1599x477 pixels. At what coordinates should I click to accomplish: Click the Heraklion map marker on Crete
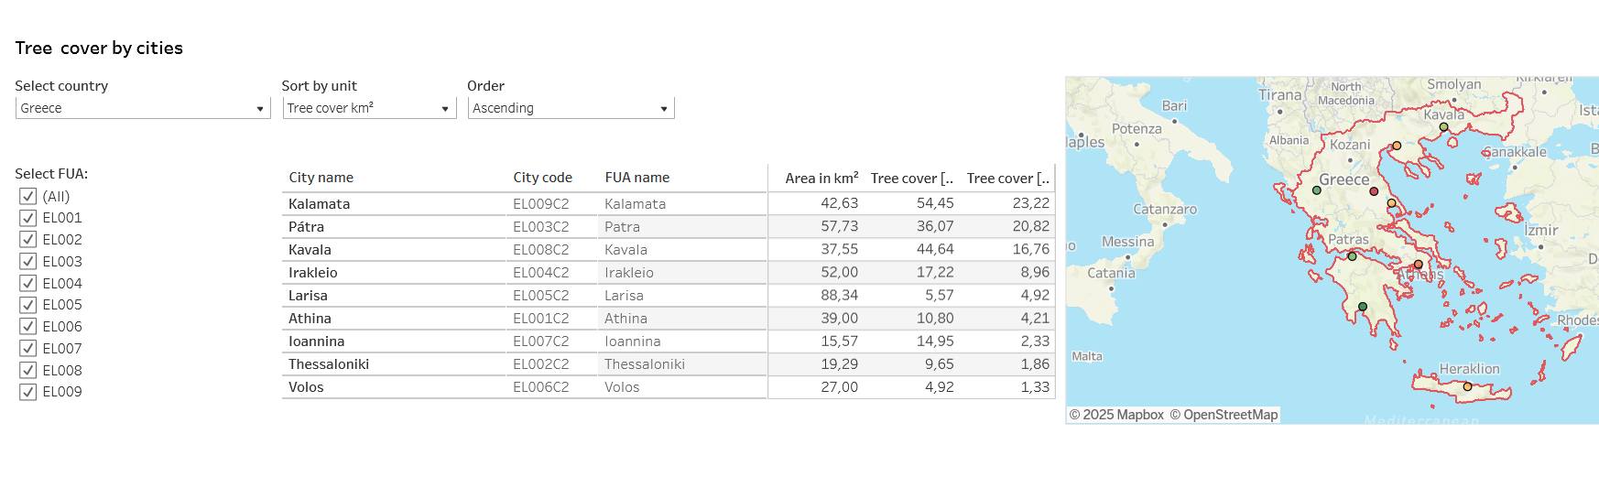(1467, 386)
